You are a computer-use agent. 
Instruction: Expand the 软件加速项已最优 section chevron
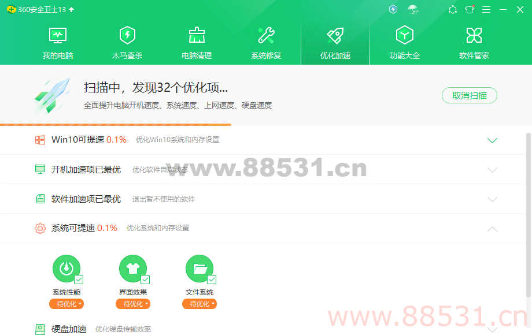(x=492, y=199)
